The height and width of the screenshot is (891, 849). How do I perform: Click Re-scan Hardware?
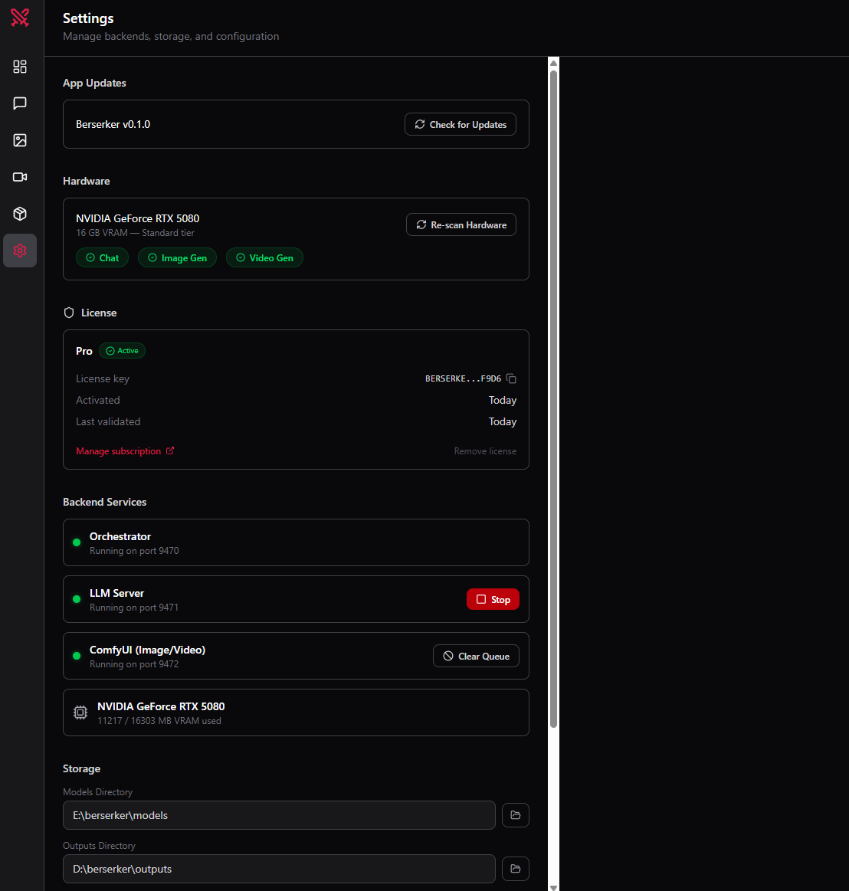[x=461, y=224]
